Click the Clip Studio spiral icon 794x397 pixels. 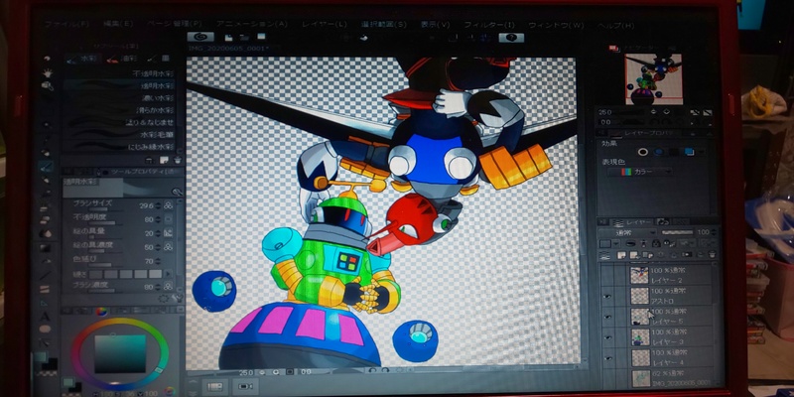(x=200, y=37)
